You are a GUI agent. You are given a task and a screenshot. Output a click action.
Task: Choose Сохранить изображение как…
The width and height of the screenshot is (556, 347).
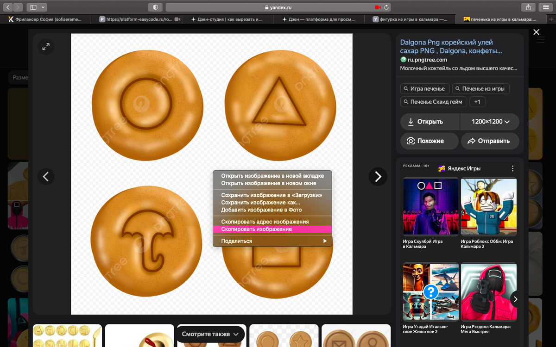click(272, 203)
